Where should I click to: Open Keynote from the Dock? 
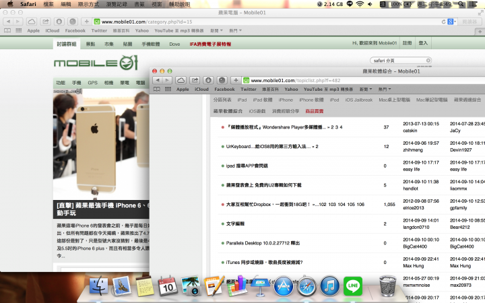tap(260, 286)
